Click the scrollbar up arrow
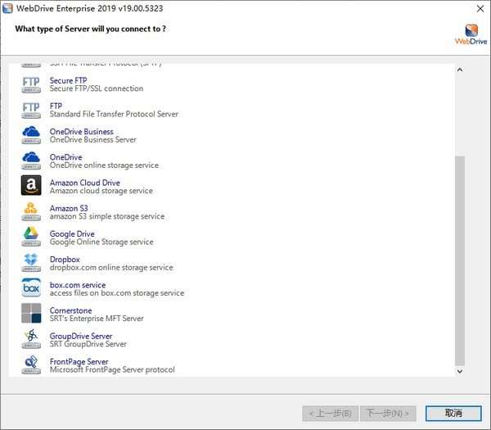 click(460, 70)
